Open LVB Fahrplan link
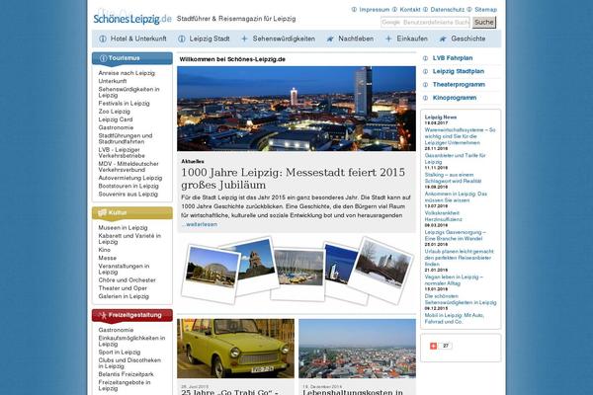The height and width of the screenshot is (395, 593). tap(453, 58)
